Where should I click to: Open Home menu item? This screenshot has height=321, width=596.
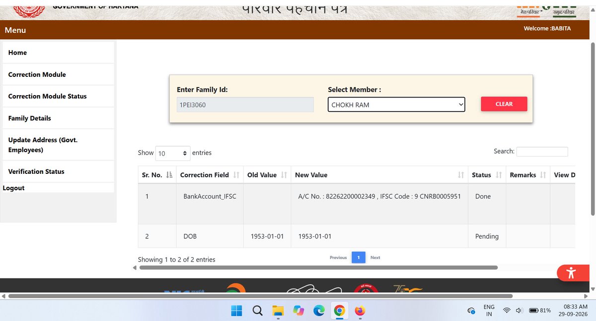[58, 53]
